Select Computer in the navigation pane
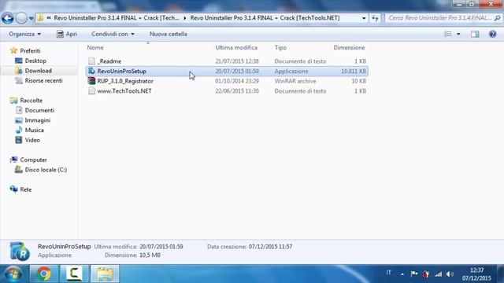 pos(33,160)
